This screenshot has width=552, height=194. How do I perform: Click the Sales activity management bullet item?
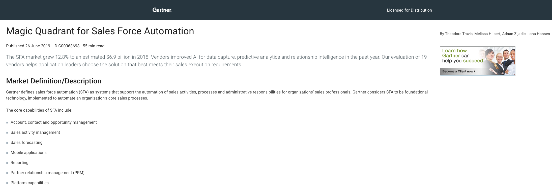pos(35,132)
